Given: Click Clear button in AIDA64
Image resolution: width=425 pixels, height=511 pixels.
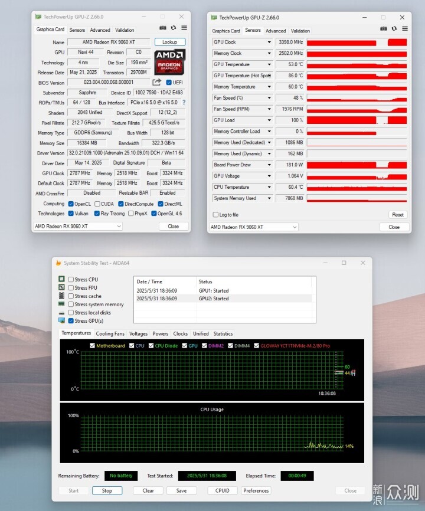Looking at the screenshot, I should [148, 490].
